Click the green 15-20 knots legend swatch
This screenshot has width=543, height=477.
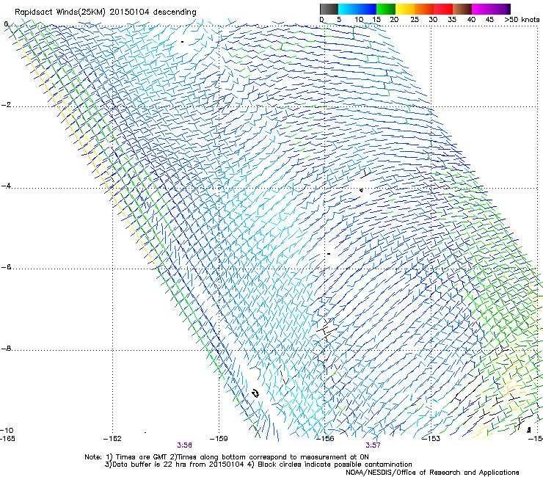(x=386, y=9)
